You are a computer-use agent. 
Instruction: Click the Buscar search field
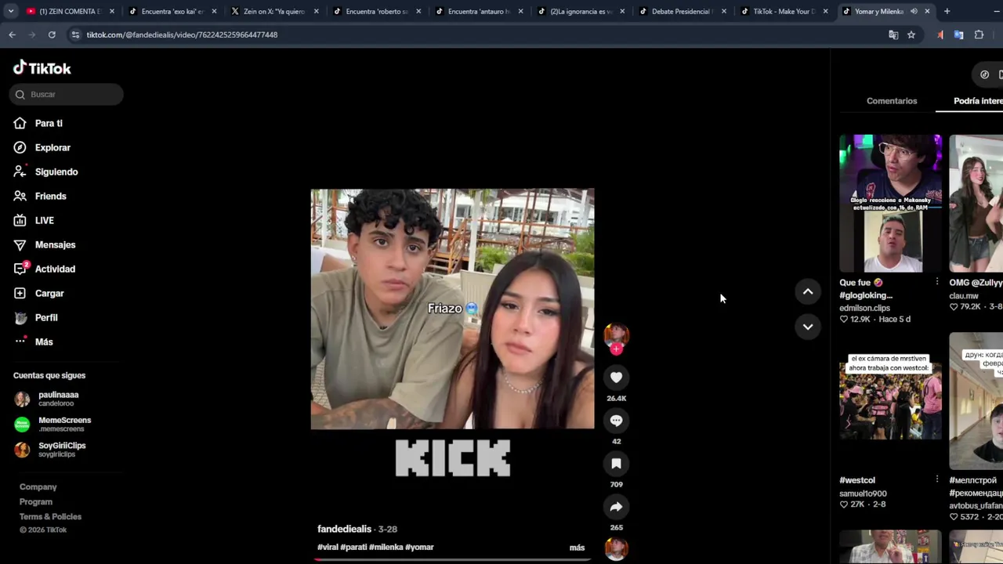click(x=67, y=94)
